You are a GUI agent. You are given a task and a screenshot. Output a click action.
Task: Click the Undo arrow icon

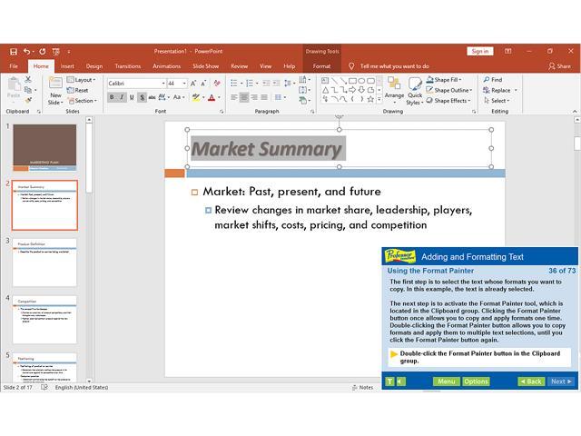29,51
